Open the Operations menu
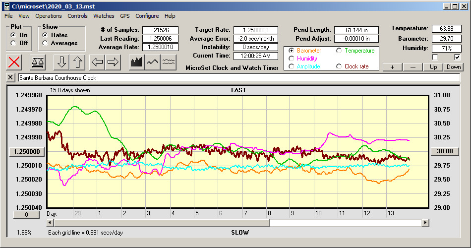The image size is (471, 248). click(49, 16)
